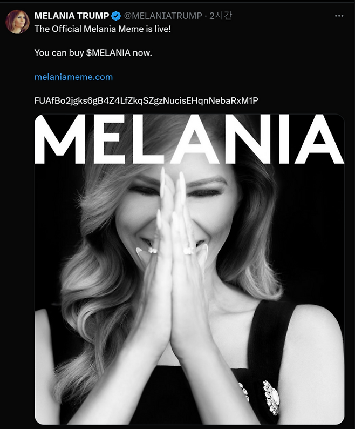Click the text "The Official Melania Meme is live!"
Image resolution: width=355 pixels, height=429 pixels.
pos(103,29)
